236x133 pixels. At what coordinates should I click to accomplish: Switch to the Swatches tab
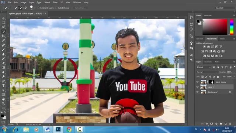point(208,16)
